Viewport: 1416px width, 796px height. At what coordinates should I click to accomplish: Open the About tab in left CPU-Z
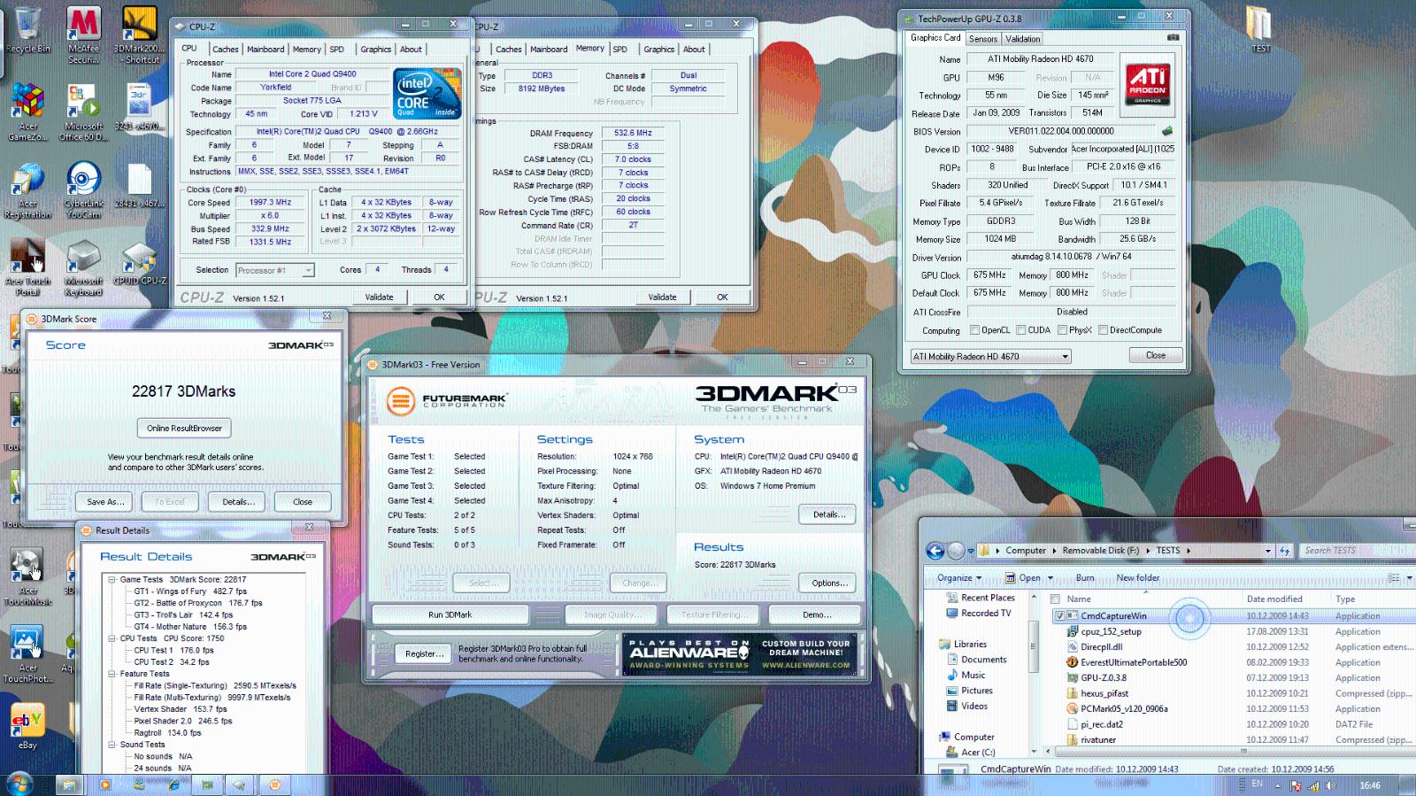point(411,50)
